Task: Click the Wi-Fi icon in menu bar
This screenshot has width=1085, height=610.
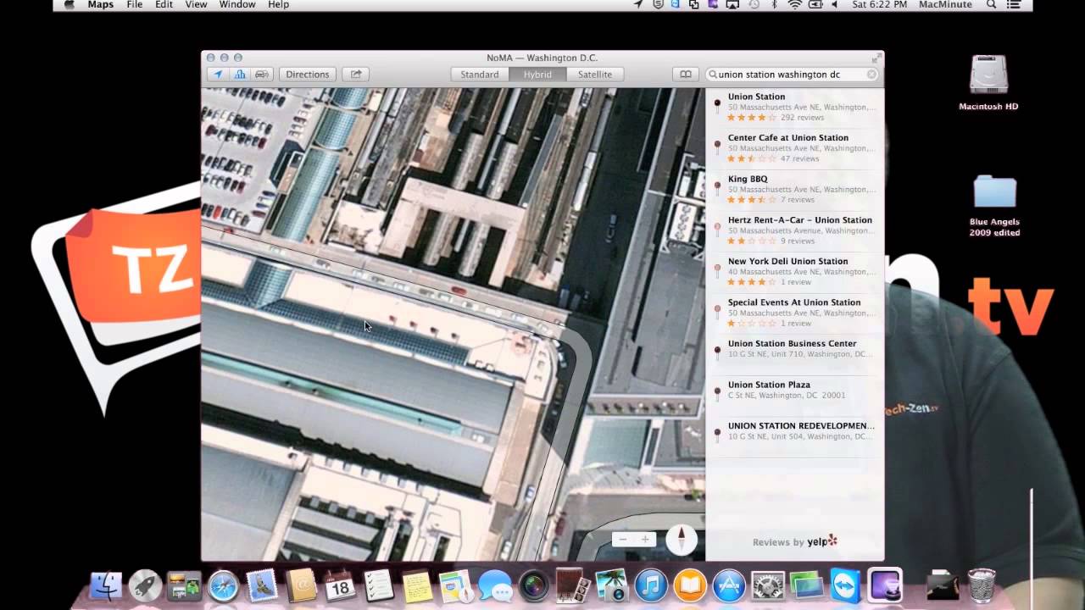Action: pyautogui.click(x=794, y=5)
